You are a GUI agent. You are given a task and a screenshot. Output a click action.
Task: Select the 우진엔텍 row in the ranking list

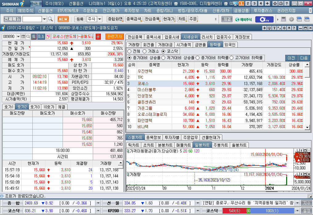point(215,71)
